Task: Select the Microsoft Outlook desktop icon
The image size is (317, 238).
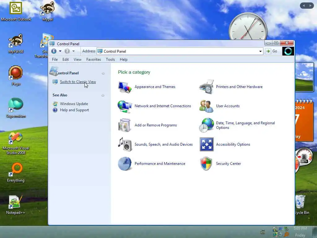Action: [x=16, y=12]
